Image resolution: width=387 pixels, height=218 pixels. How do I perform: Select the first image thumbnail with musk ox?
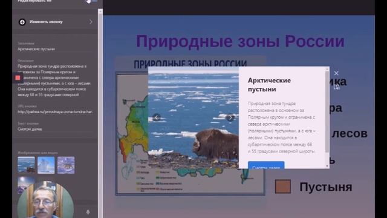pos(26,165)
